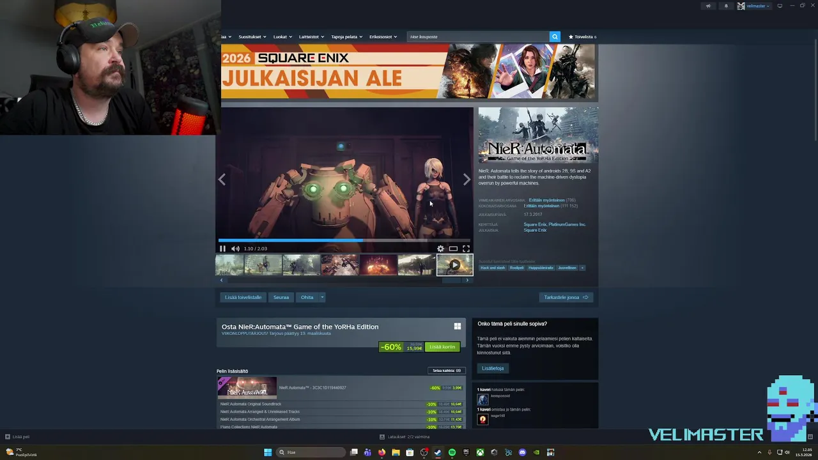Toggle theater mode on video player

tap(453, 249)
